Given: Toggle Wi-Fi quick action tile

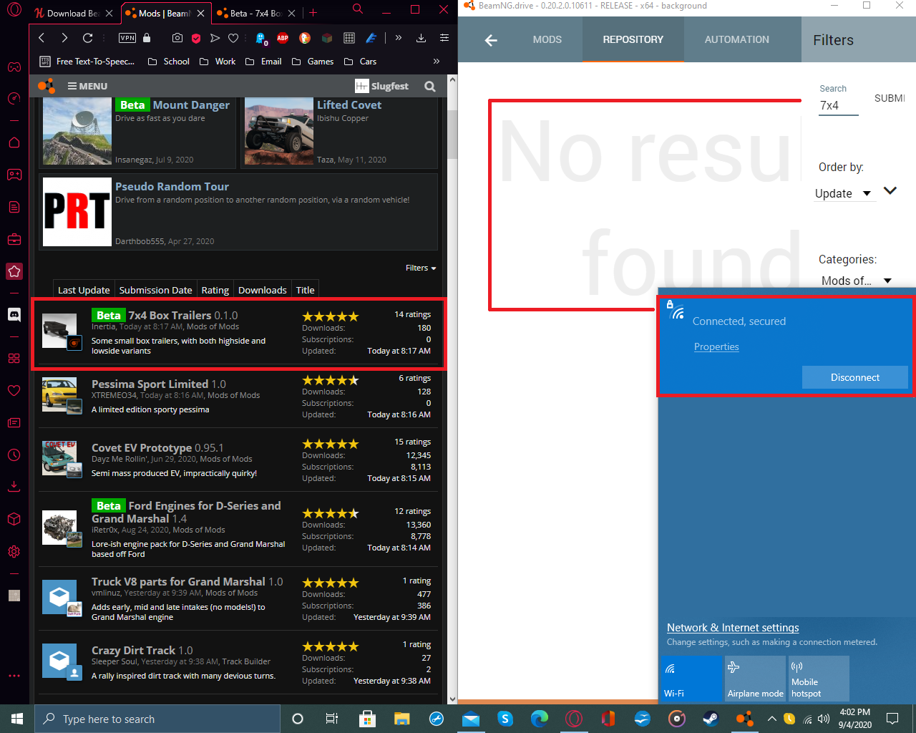Looking at the screenshot, I should (x=691, y=679).
